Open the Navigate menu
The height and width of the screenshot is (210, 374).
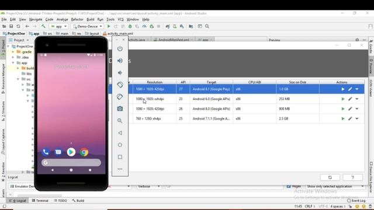pyautogui.click(x=36, y=19)
